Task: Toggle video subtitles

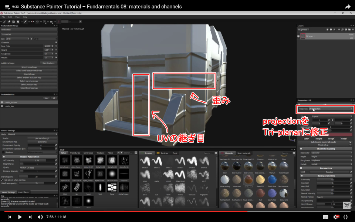Action: [x=325, y=217]
